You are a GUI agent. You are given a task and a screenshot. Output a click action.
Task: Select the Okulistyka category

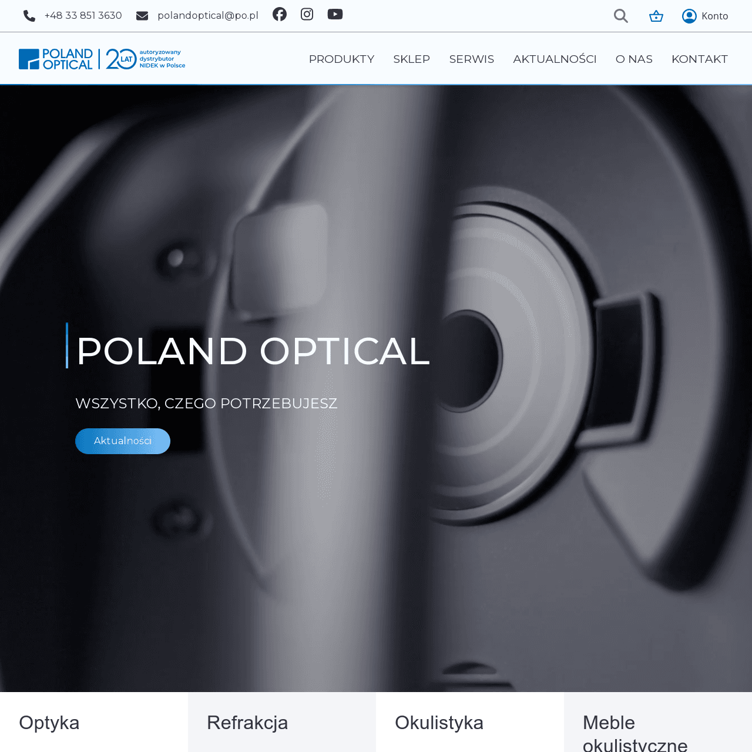pyautogui.click(x=439, y=723)
